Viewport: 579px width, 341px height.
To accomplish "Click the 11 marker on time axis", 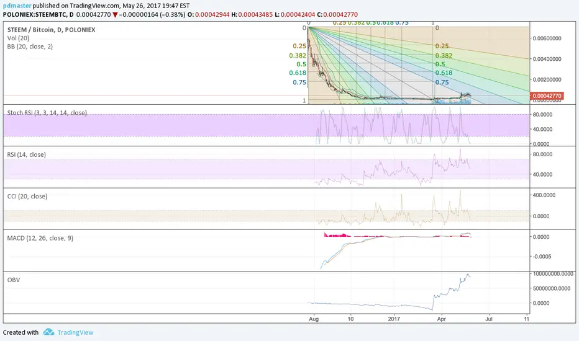I will coord(527,319).
